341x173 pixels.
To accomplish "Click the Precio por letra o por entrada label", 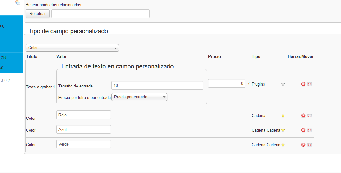I will 85,98.
